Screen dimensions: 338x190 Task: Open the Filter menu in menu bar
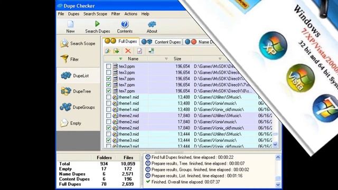coord(116,14)
